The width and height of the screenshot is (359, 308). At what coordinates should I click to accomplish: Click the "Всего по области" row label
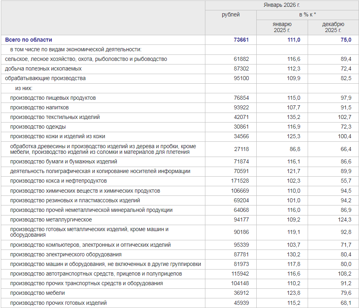(28, 40)
